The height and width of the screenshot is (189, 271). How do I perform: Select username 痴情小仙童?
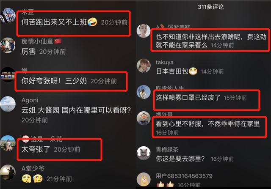37,41
